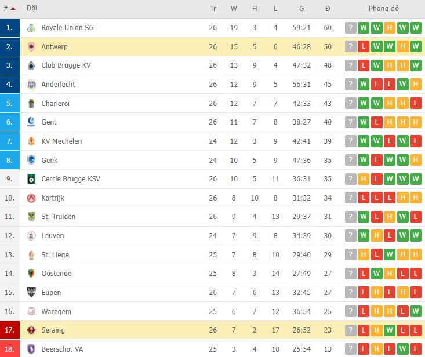Sort standings by the Đ points column
This screenshot has height=357, width=425.
coord(328,9)
